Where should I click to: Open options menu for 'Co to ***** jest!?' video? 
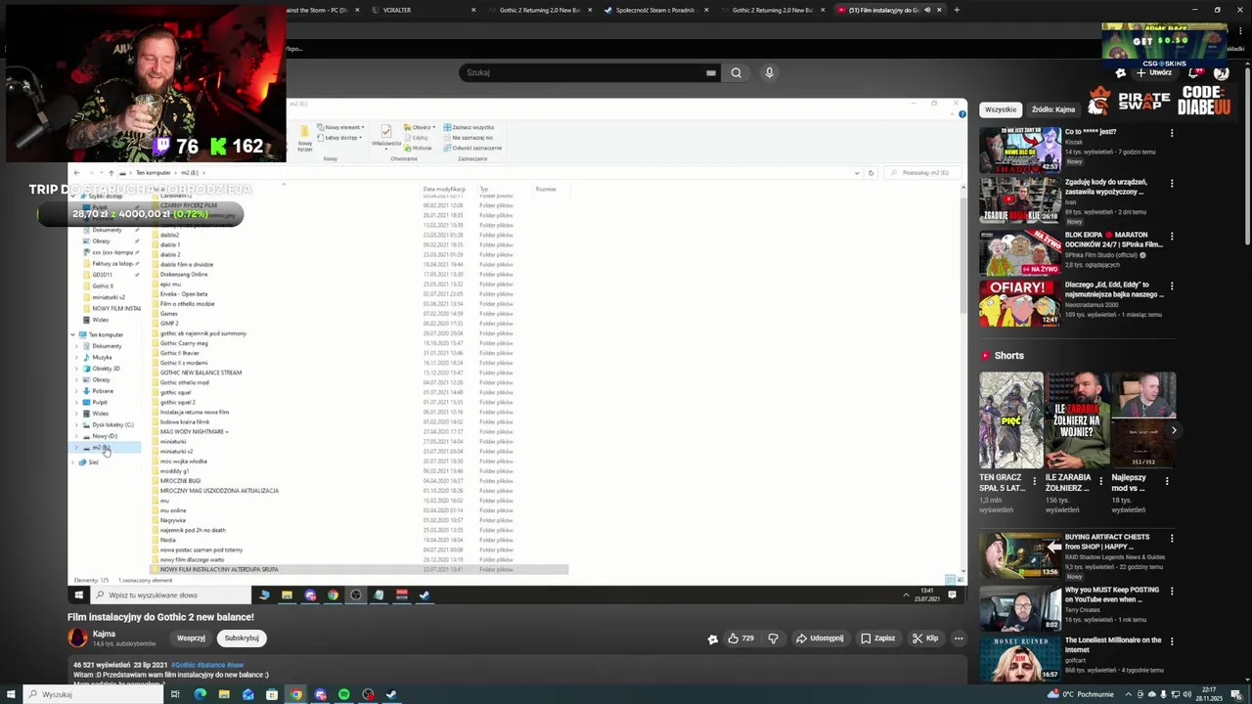[1172, 133]
